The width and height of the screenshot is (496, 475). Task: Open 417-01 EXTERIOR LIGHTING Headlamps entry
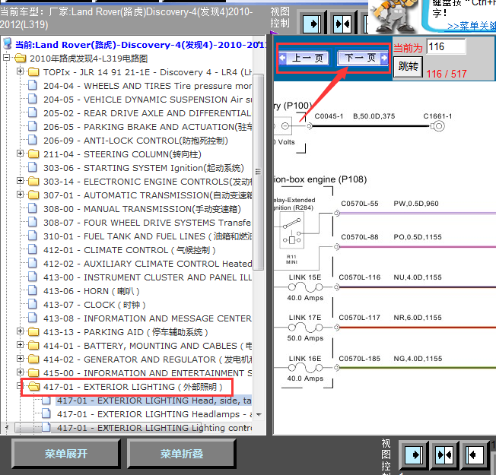[x=154, y=414]
